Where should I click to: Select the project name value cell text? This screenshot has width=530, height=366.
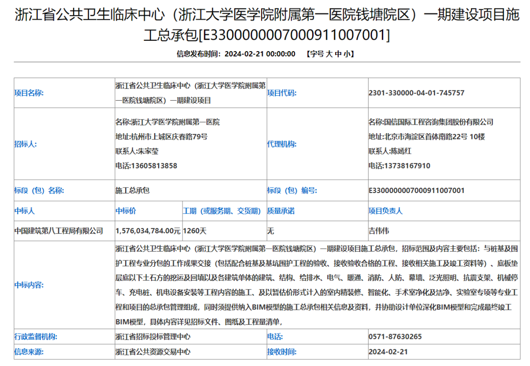pos(190,93)
